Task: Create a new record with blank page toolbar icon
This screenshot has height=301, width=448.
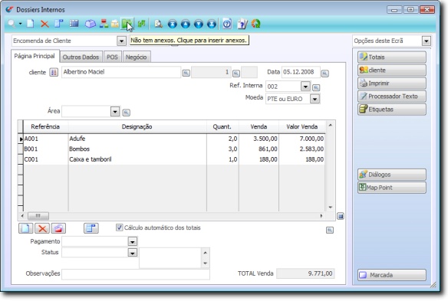Action: click(30, 24)
